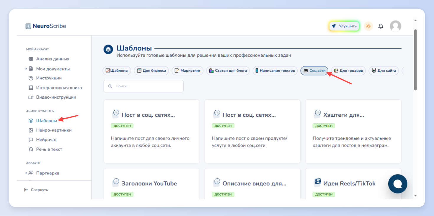Select the Для товаров filter tab
The width and height of the screenshot is (434, 216).
pos(348,71)
